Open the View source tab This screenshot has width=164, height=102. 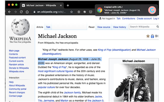pos(104,27)
